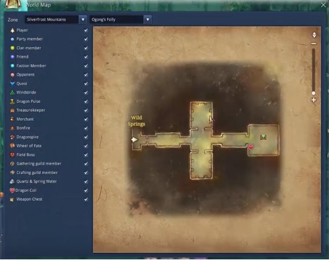Click the Quartz & Spring Water icon
Image resolution: width=329 pixels, height=260 pixels.
point(12,181)
